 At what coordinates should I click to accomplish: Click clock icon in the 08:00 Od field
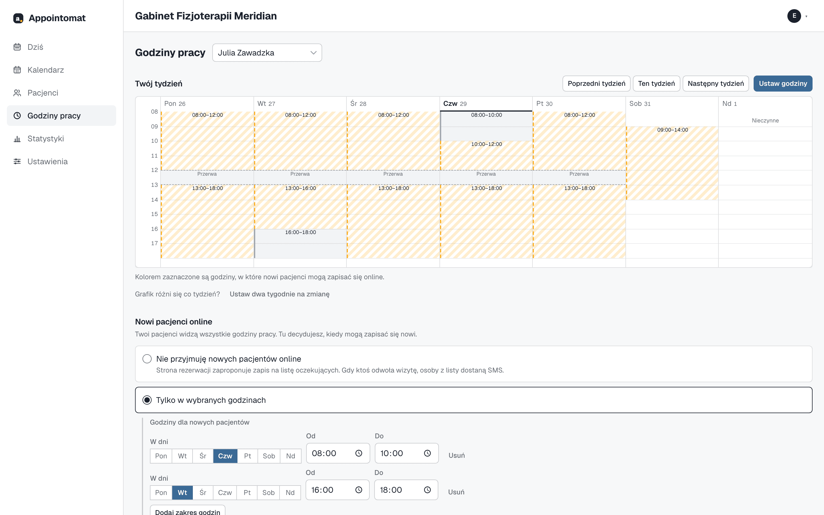pos(358,453)
